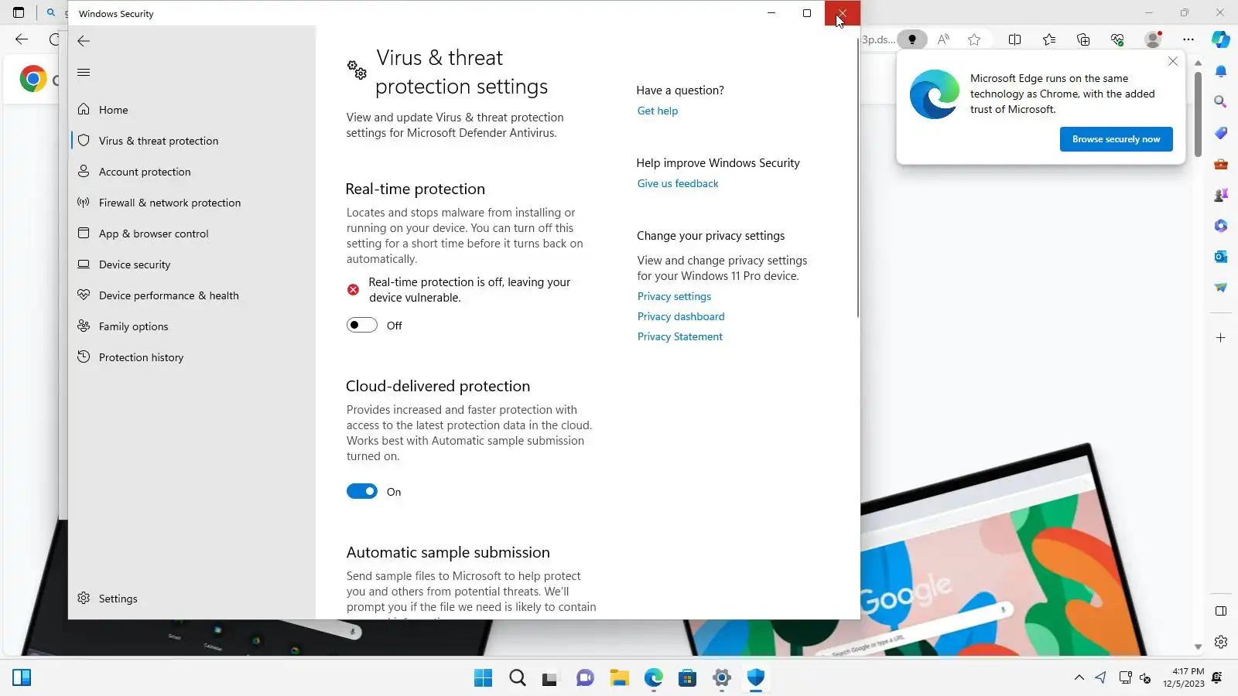
Task: Open Widgets panel icon on taskbar
Action: pos(22,678)
